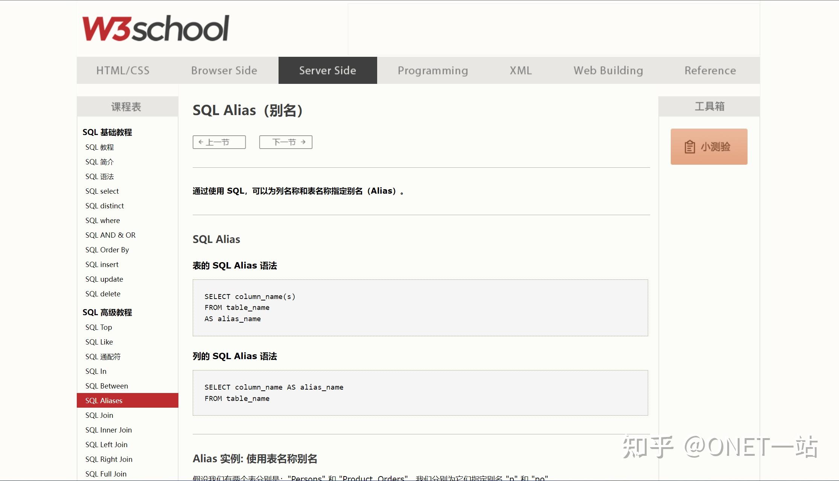Open the XML section
The image size is (839, 481).
[x=521, y=70]
